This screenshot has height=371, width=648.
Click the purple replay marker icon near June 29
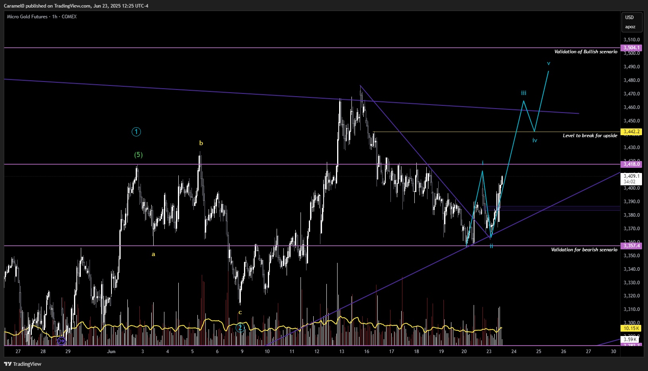click(x=61, y=341)
